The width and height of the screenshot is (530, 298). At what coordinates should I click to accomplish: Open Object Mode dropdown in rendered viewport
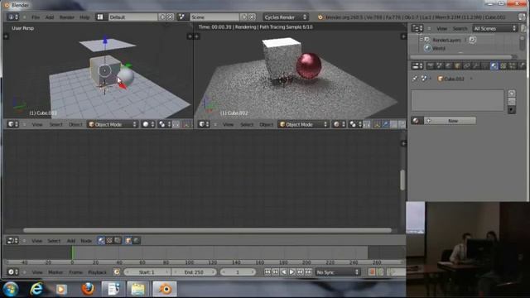click(x=303, y=124)
